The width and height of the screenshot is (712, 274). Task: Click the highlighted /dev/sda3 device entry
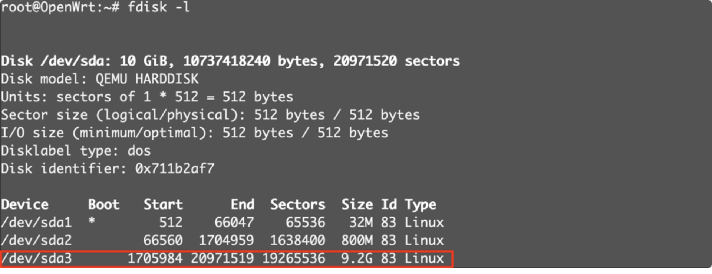pos(36,258)
